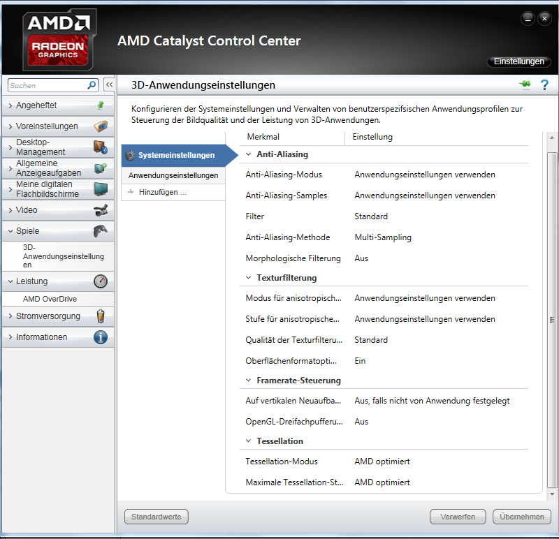Open 3D-Anwendungseinstellungen under Spiele
This screenshot has height=539, width=559.
tap(64, 256)
